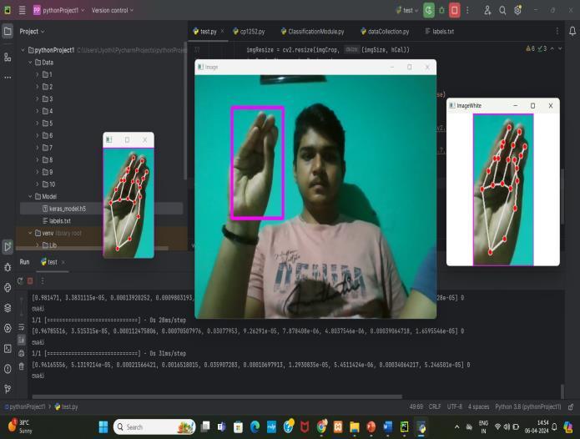Toggle scroll to end in Run console
This screenshot has width=580, height=439.
(22, 341)
